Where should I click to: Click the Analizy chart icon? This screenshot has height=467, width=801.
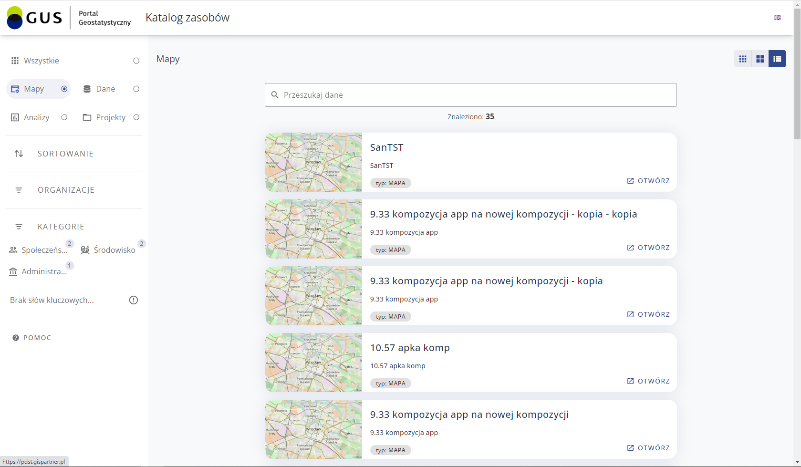pos(15,117)
